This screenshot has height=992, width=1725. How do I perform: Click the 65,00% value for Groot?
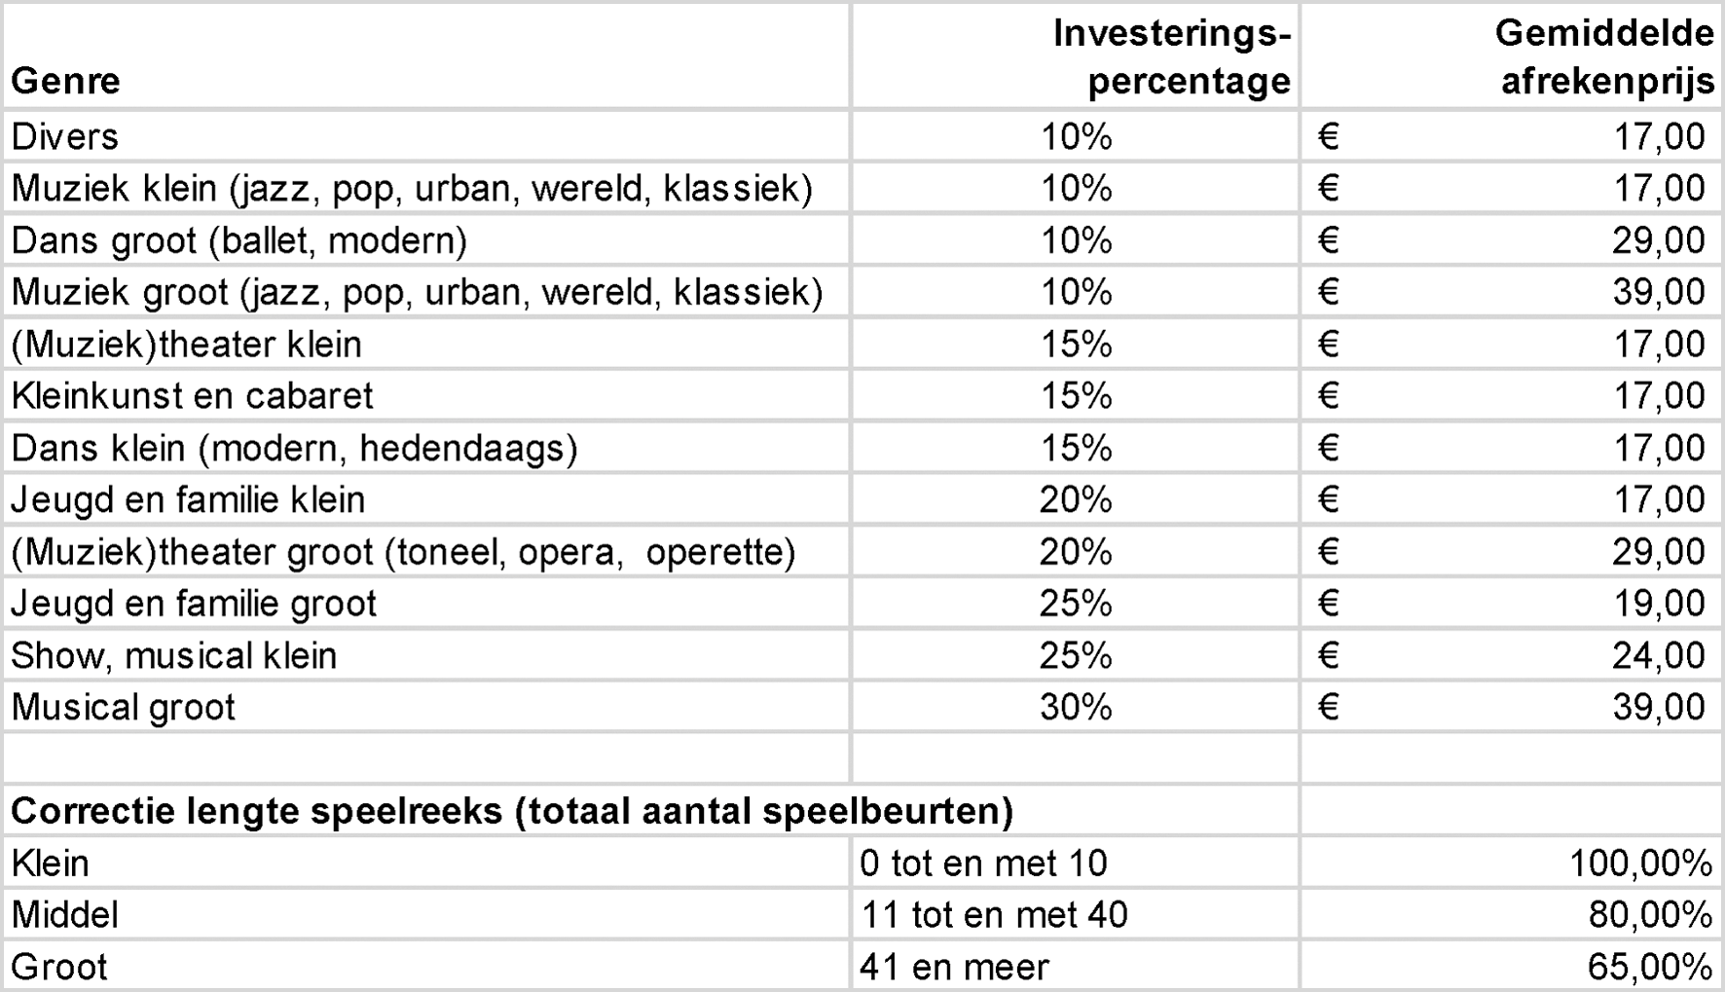coord(1649,967)
